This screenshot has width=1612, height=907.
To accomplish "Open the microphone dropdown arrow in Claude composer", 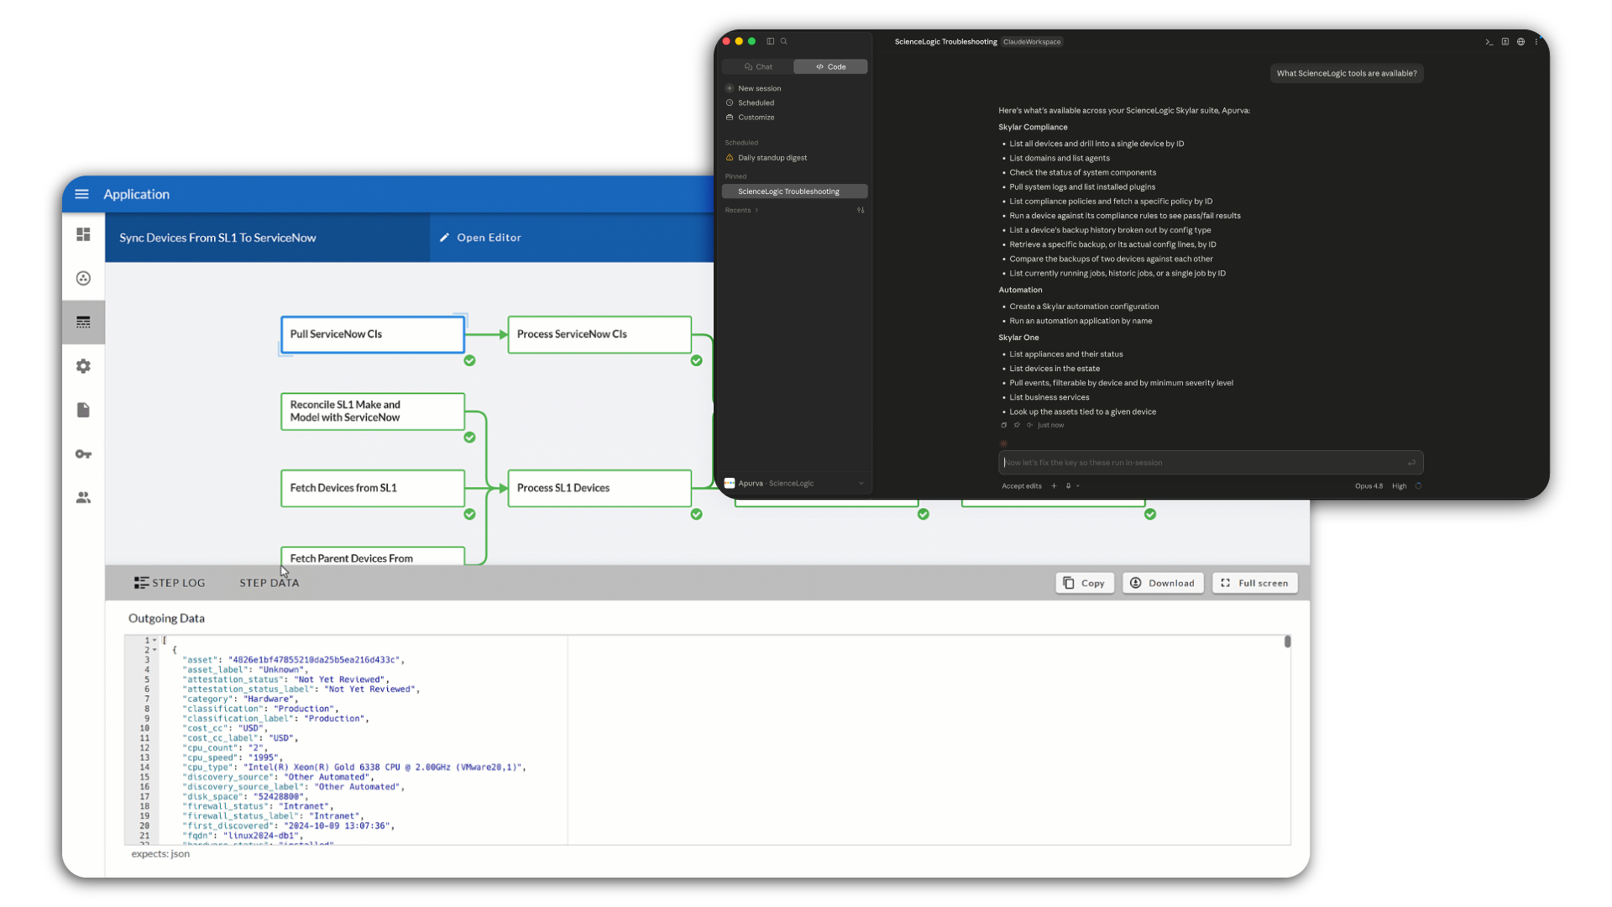I will pyautogui.click(x=1078, y=486).
